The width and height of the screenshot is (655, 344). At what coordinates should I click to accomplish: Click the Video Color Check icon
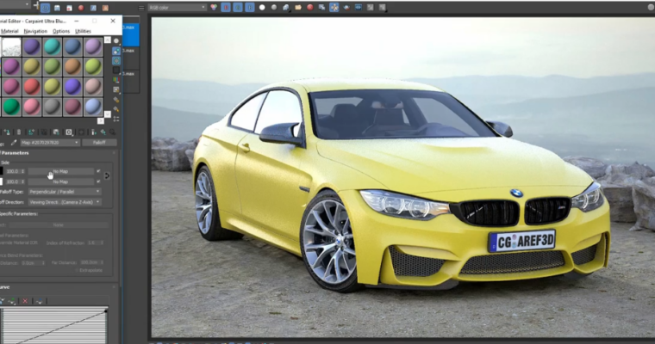(x=116, y=80)
